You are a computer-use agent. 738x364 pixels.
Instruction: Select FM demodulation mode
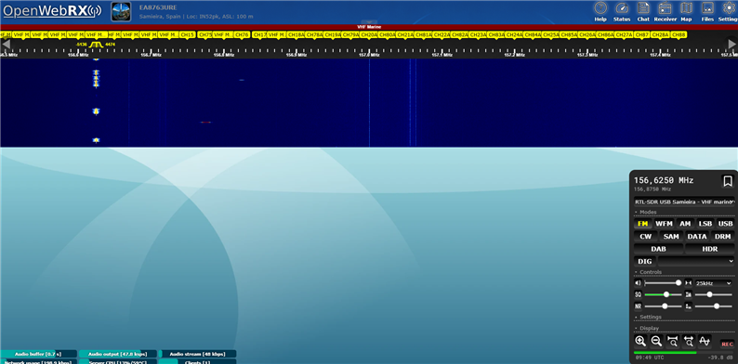[x=642, y=224]
